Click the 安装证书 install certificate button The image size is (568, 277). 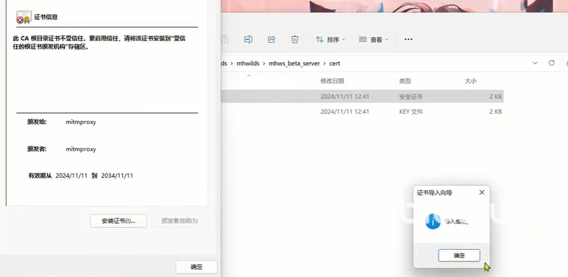(x=118, y=221)
